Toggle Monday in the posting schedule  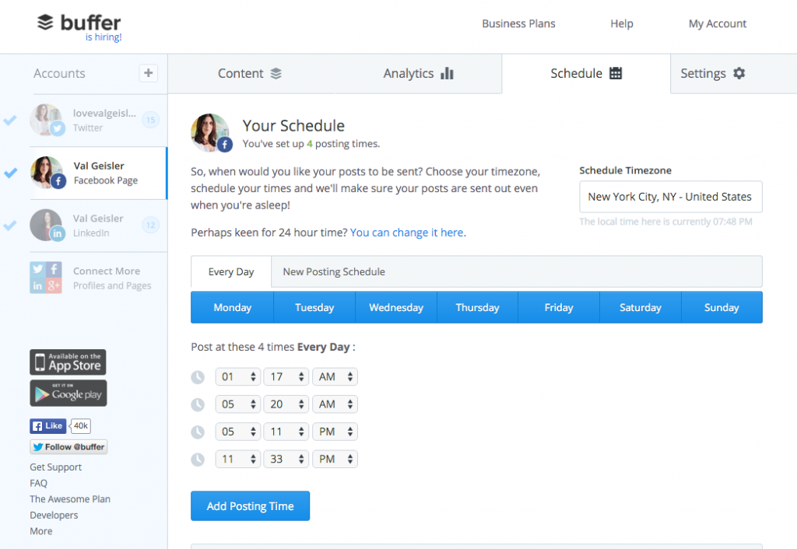point(232,307)
